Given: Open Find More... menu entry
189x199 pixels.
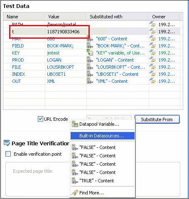Looking at the screenshot, I should click(103, 193).
